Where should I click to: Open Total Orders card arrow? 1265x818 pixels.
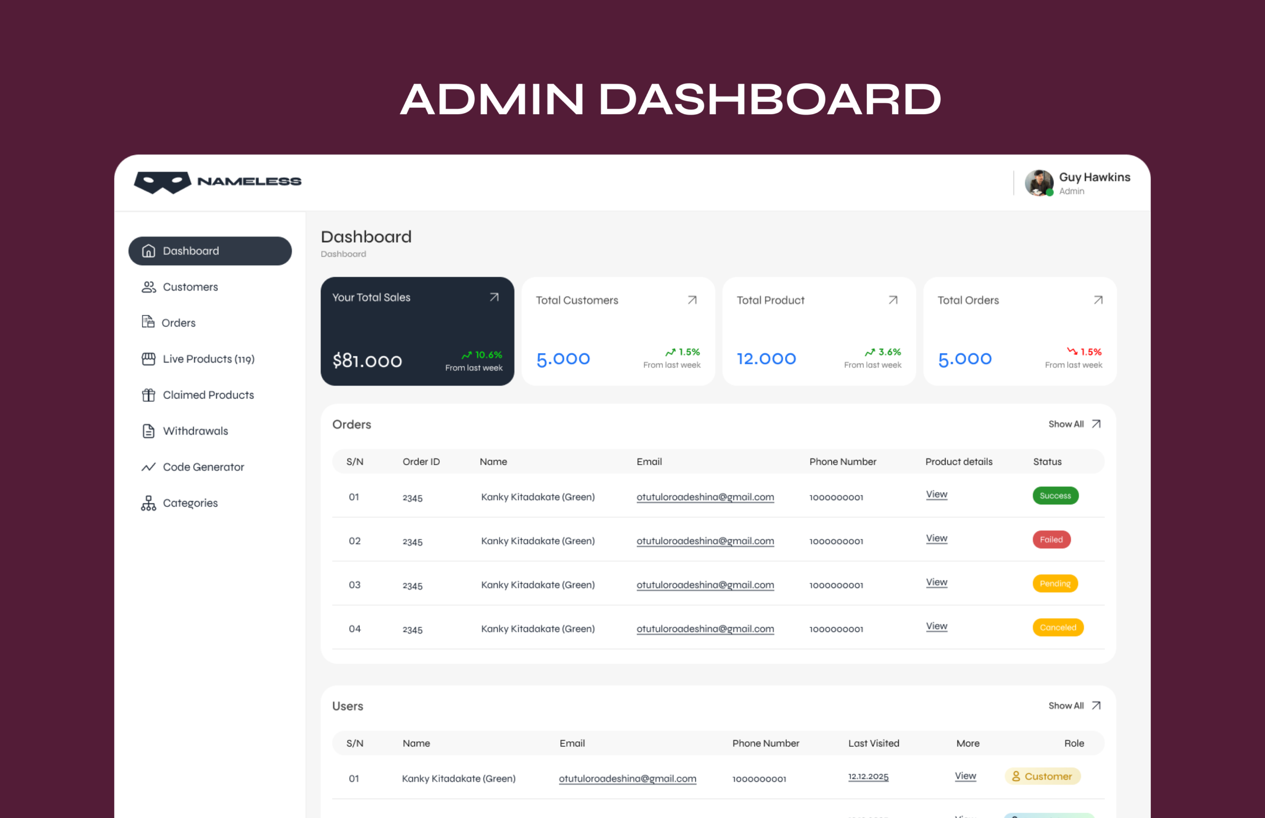click(x=1097, y=300)
